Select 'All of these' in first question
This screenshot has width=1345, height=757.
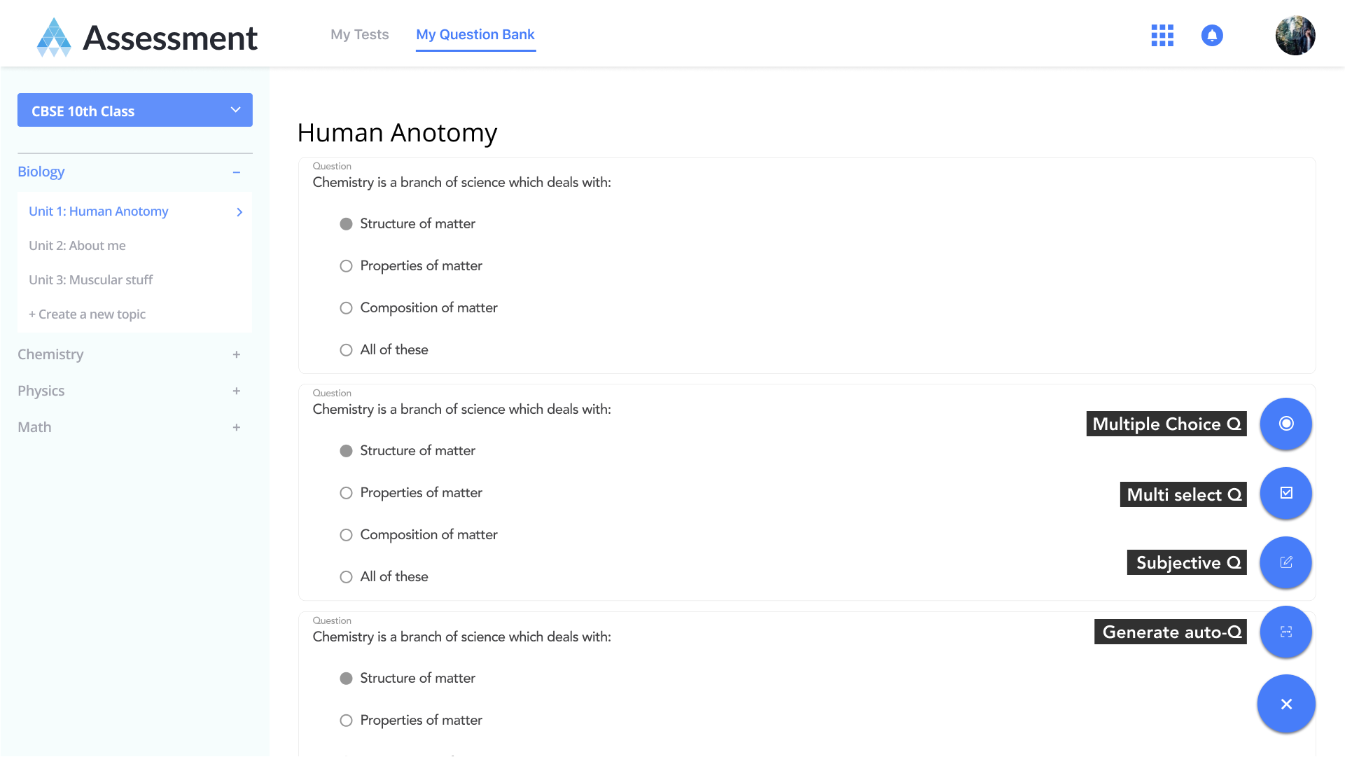pyautogui.click(x=346, y=350)
